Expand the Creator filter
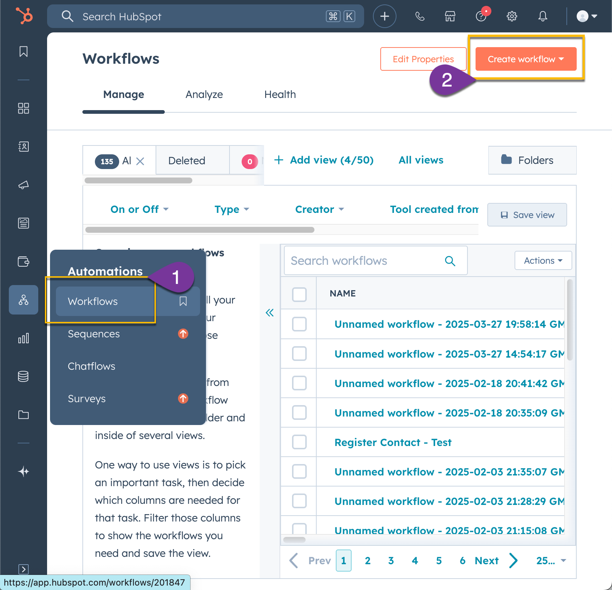Screen dimensions: 612x590 coord(320,209)
